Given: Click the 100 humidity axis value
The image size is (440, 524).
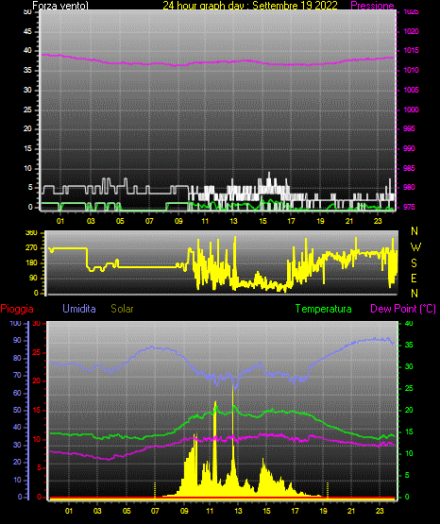Looking at the screenshot, I should (15, 323).
